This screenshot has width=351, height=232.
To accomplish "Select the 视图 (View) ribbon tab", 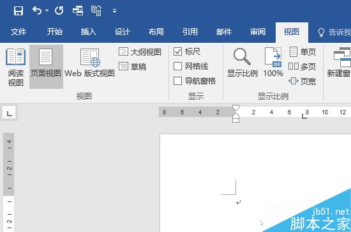I will (x=292, y=32).
